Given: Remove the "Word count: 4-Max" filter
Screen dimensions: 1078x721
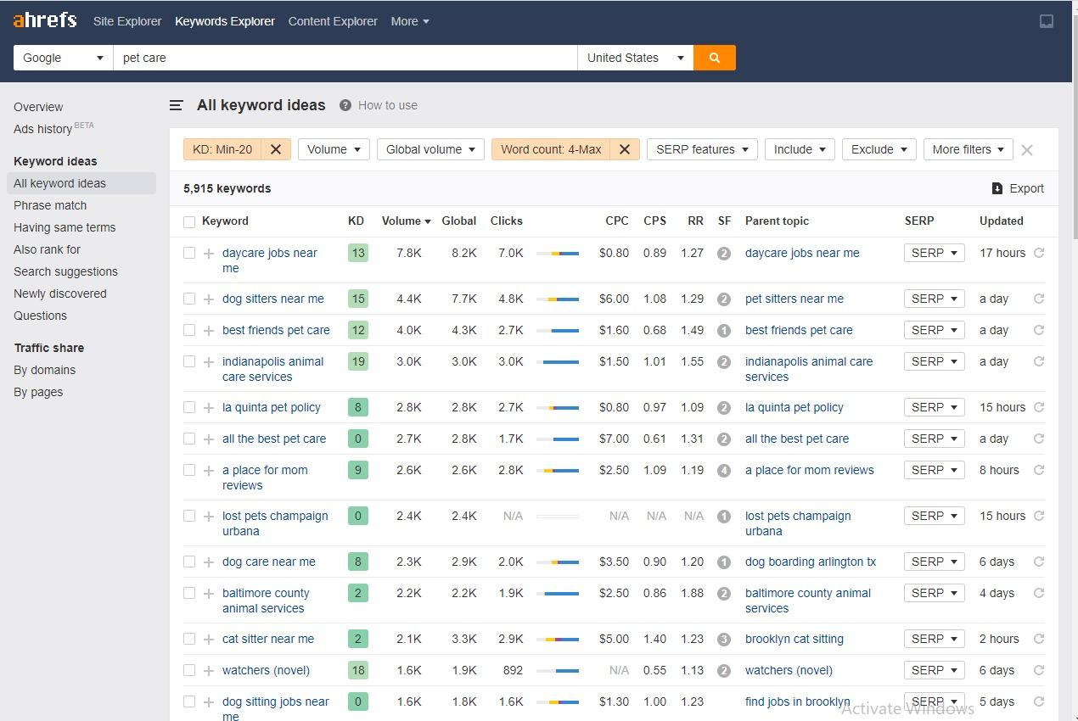Looking at the screenshot, I should [625, 148].
